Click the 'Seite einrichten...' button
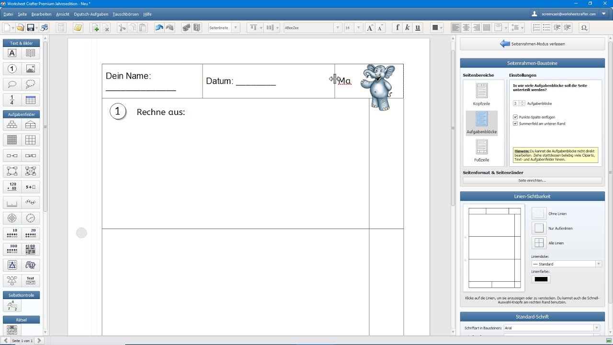Viewport: 613px width, 345px height. [x=532, y=181]
